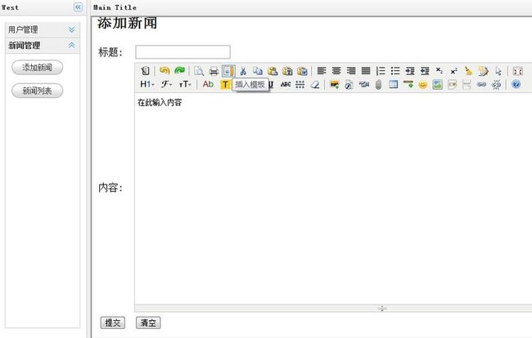Open the font family dropdown

pos(166,84)
